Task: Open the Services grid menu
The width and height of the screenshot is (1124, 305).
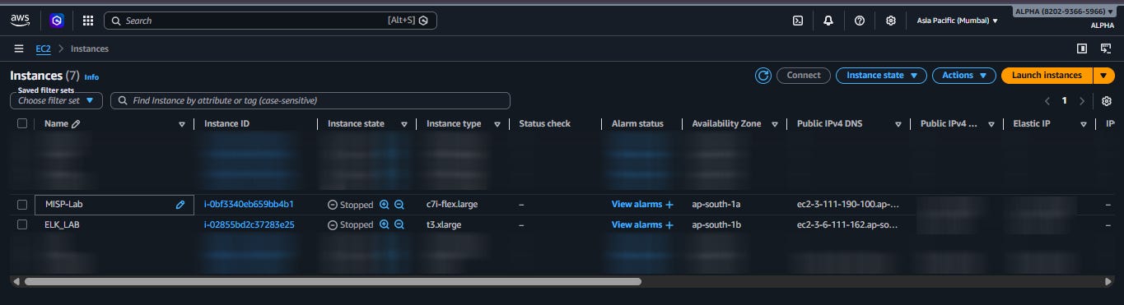Action: coord(88,21)
